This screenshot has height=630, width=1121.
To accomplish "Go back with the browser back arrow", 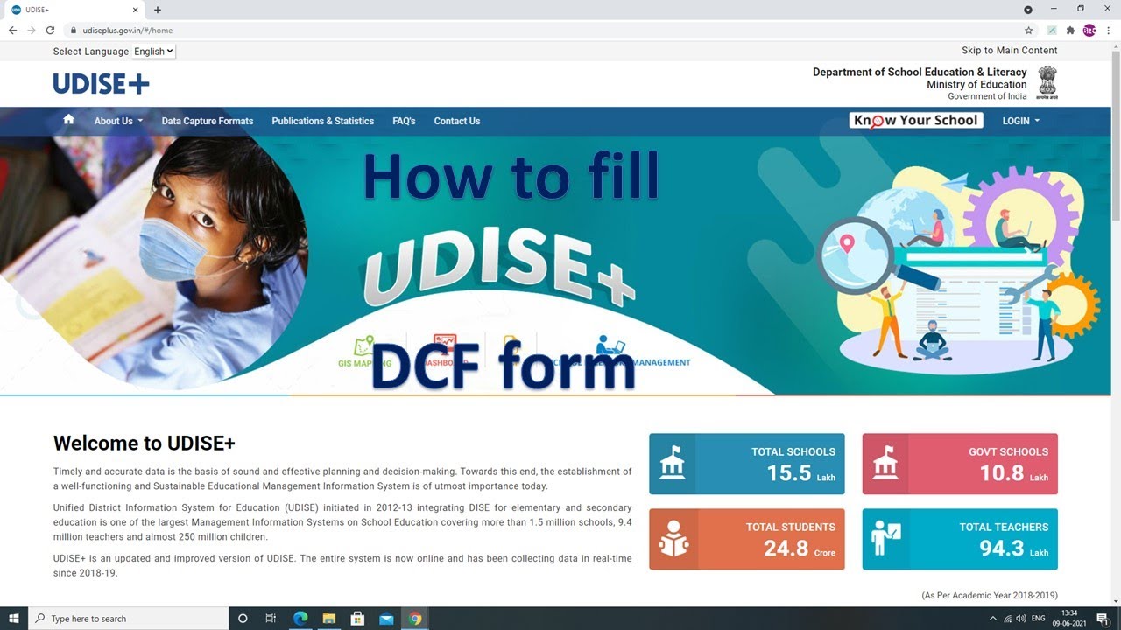I will pyautogui.click(x=12, y=30).
